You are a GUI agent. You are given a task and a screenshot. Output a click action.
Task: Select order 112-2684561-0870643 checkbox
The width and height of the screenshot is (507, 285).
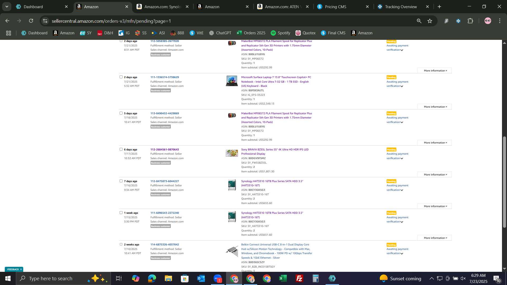[x=121, y=149]
